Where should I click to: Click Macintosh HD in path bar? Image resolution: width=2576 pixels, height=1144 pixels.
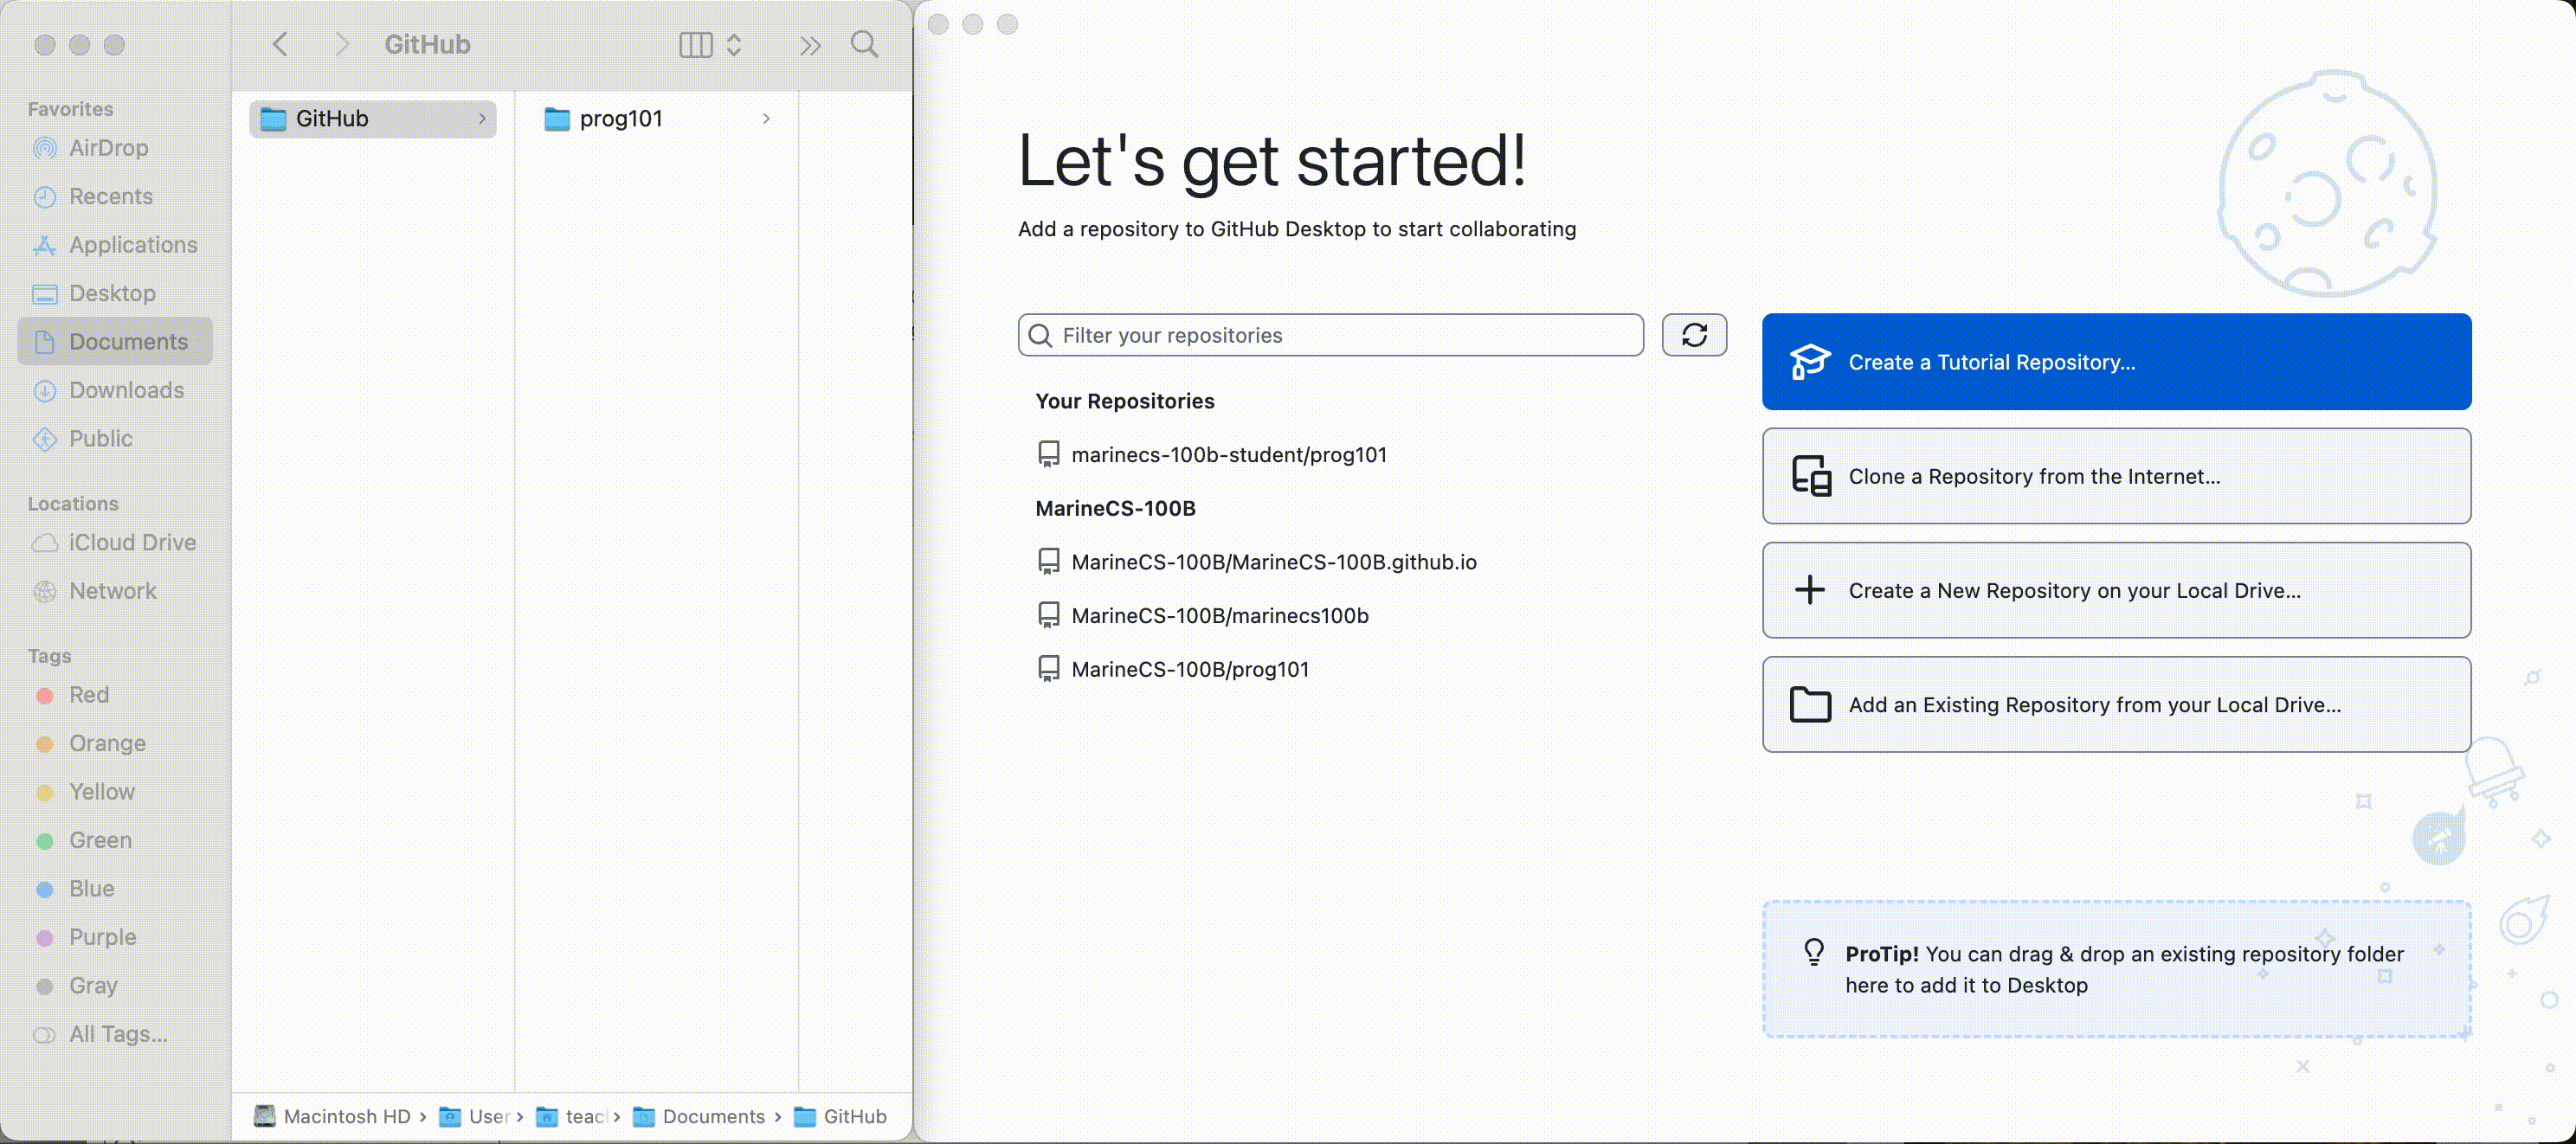pyautogui.click(x=333, y=1116)
